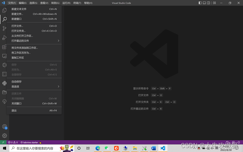Screen dimensions: 243x152
Task: Click the tabnine starter status item
Action: point(31,142)
